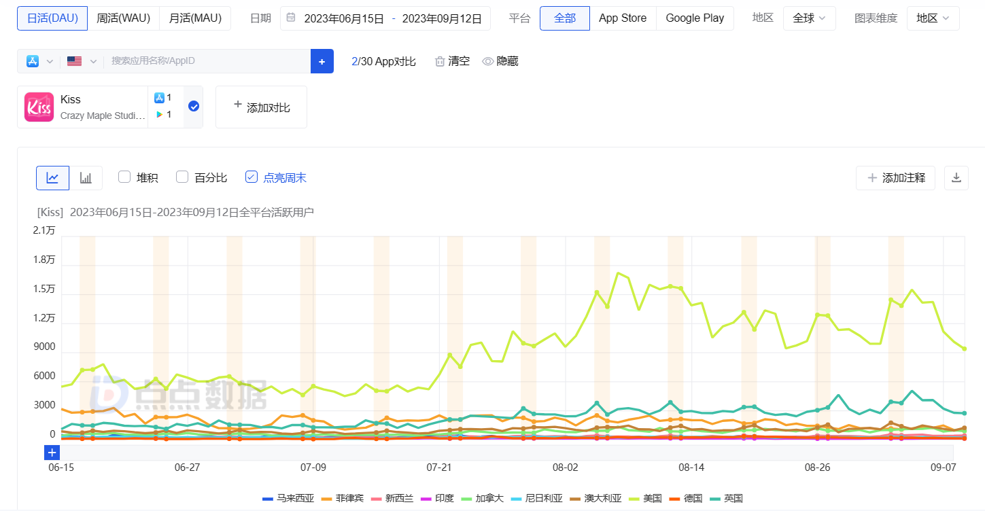Click the blue plus under chart axis
Screen dimensions: 985x511
point(52,453)
